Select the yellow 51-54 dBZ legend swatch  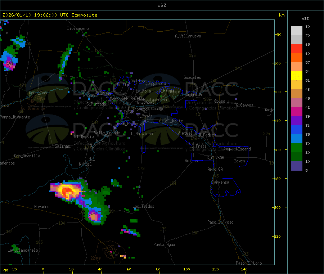point(297,76)
